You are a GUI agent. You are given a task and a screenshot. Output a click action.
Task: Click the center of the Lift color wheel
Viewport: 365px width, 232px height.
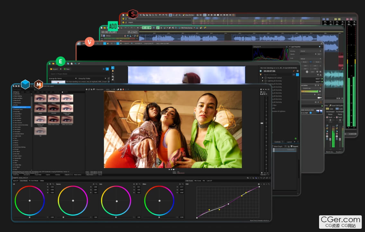click(30, 201)
